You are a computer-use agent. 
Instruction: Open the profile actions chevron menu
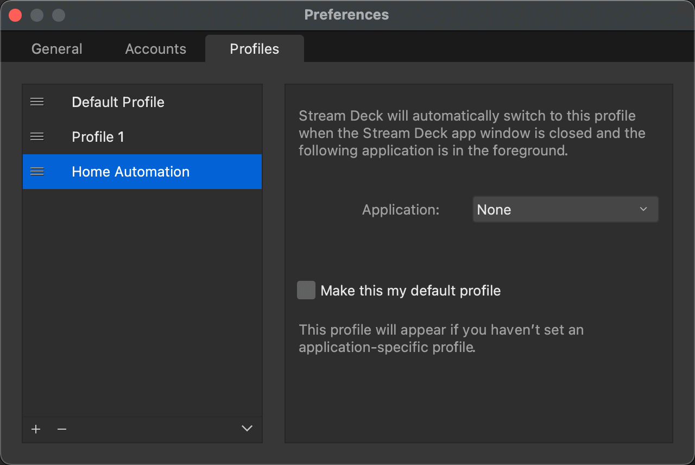247,429
